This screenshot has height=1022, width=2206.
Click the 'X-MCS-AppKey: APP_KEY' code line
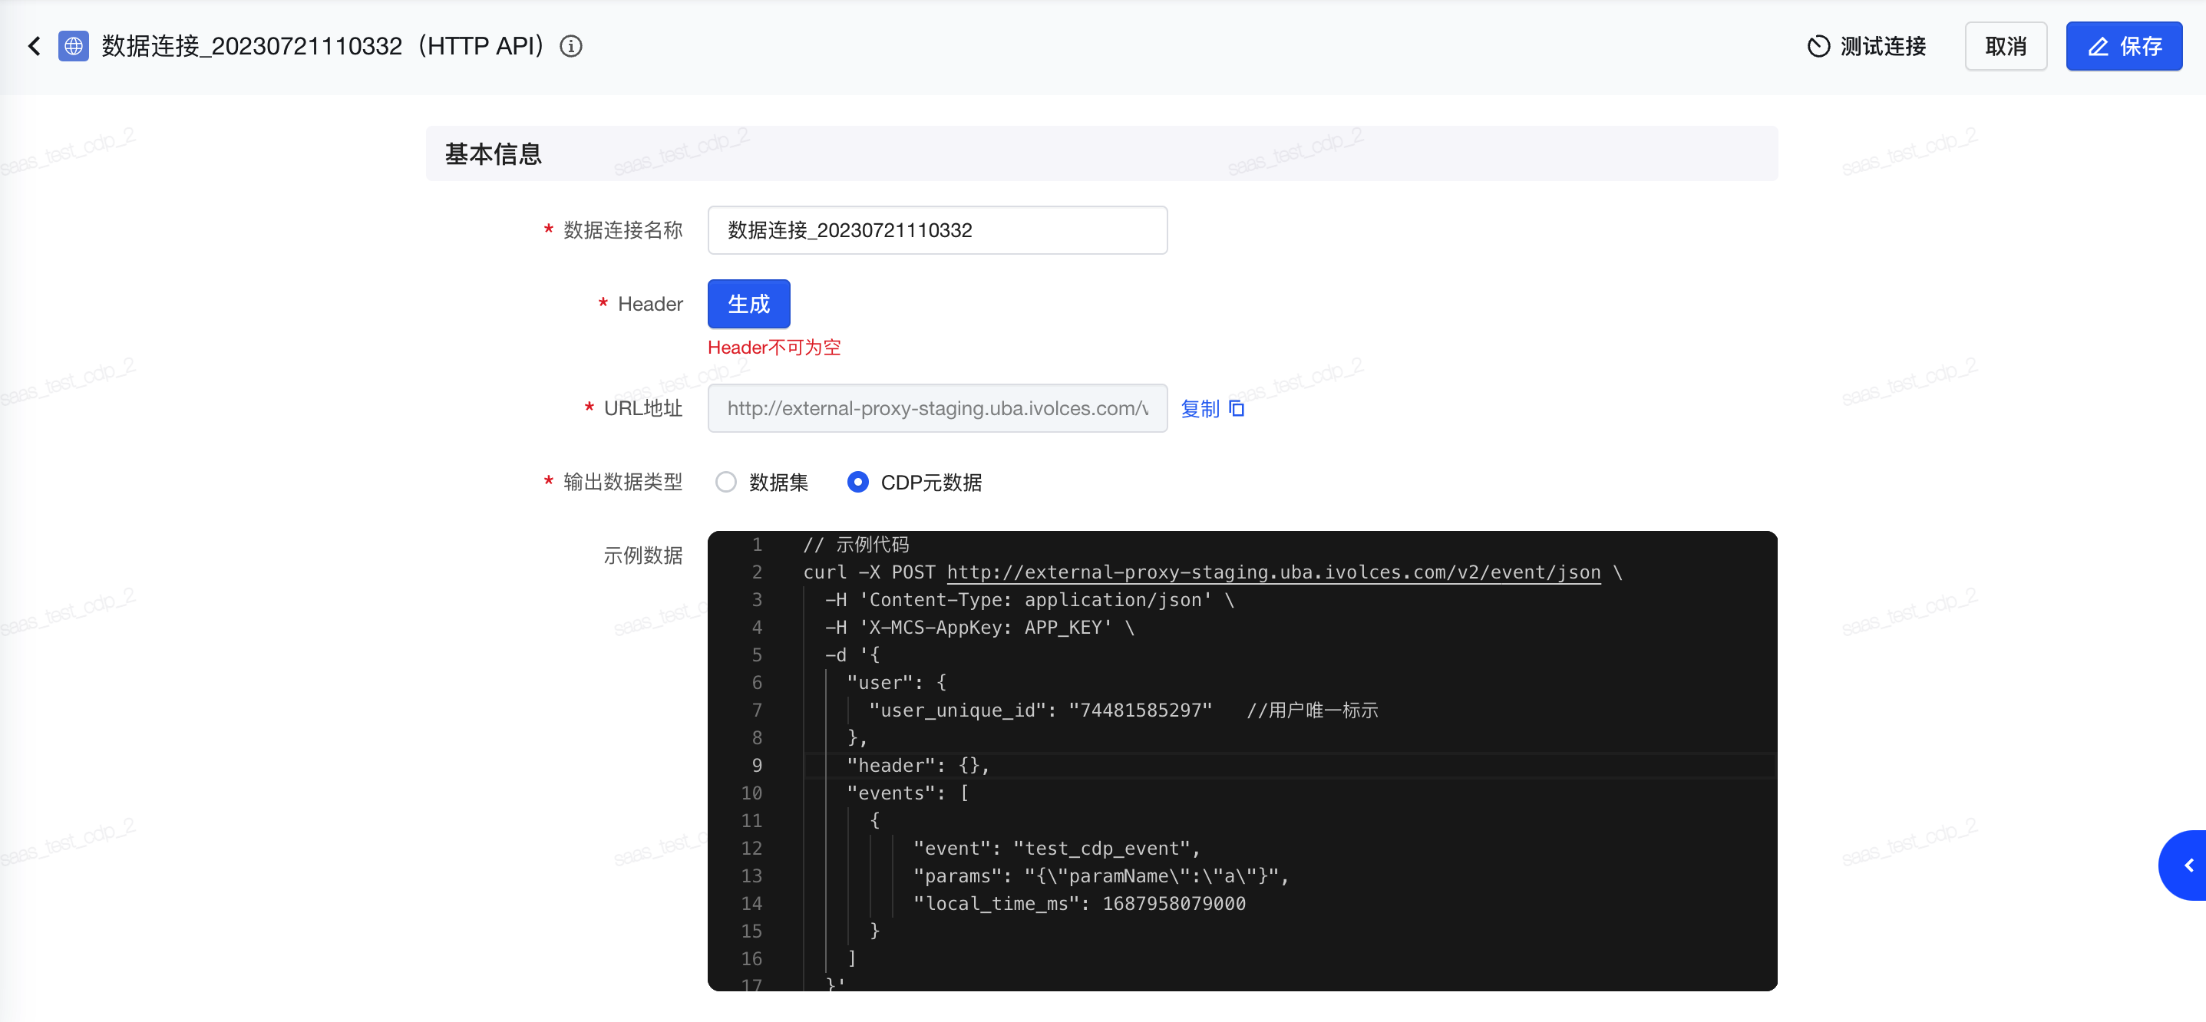pyautogui.click(x=979, y=628)
